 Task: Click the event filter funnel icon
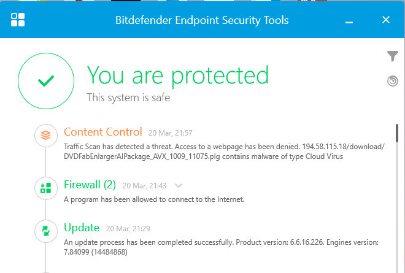coord(393,56)
